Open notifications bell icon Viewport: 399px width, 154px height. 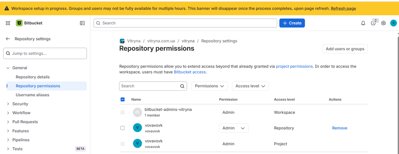pyautogui.click(x=363, y=23)
